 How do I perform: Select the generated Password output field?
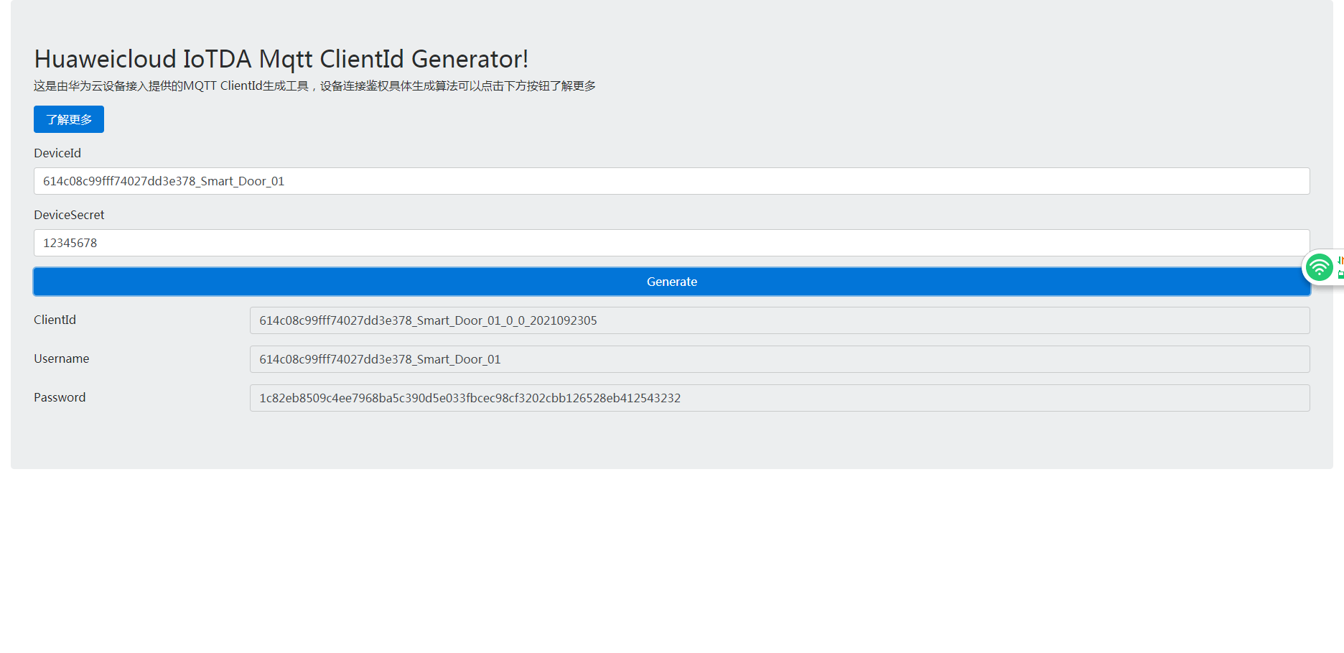(780, 398)
